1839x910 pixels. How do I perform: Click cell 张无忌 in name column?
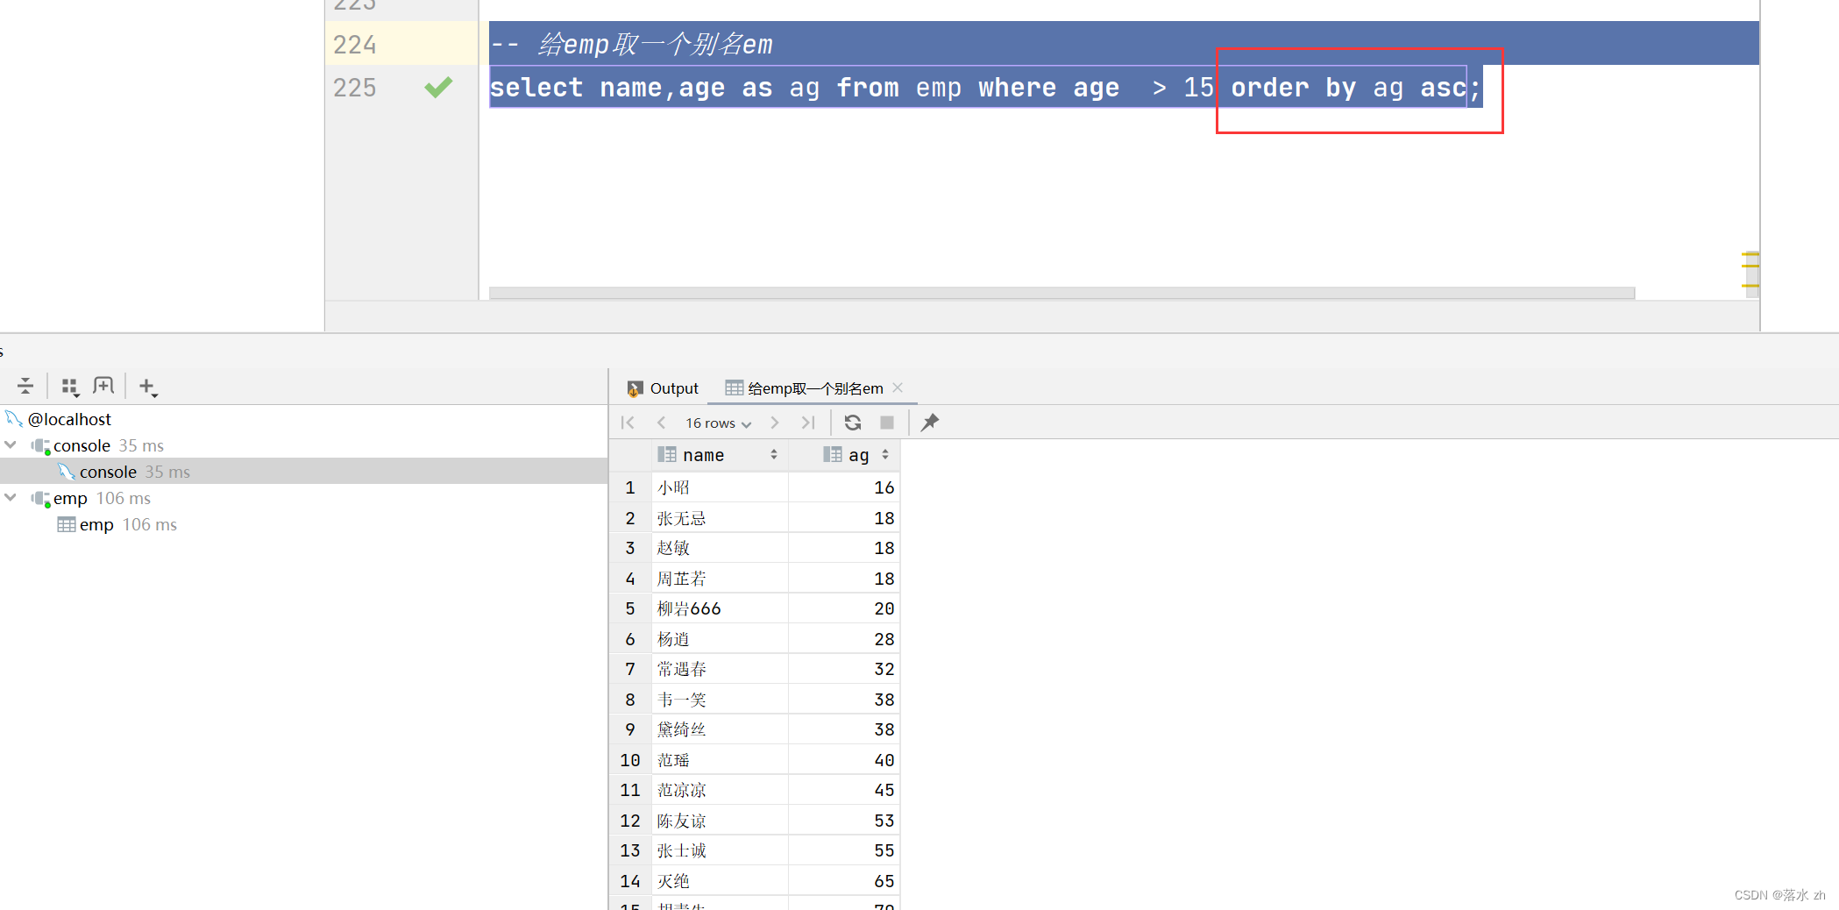(x=719, y=518)
